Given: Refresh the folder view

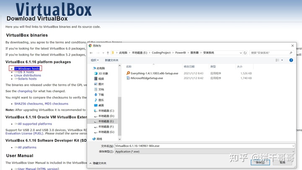Looking at the screenshot, I should pos(245,53).
